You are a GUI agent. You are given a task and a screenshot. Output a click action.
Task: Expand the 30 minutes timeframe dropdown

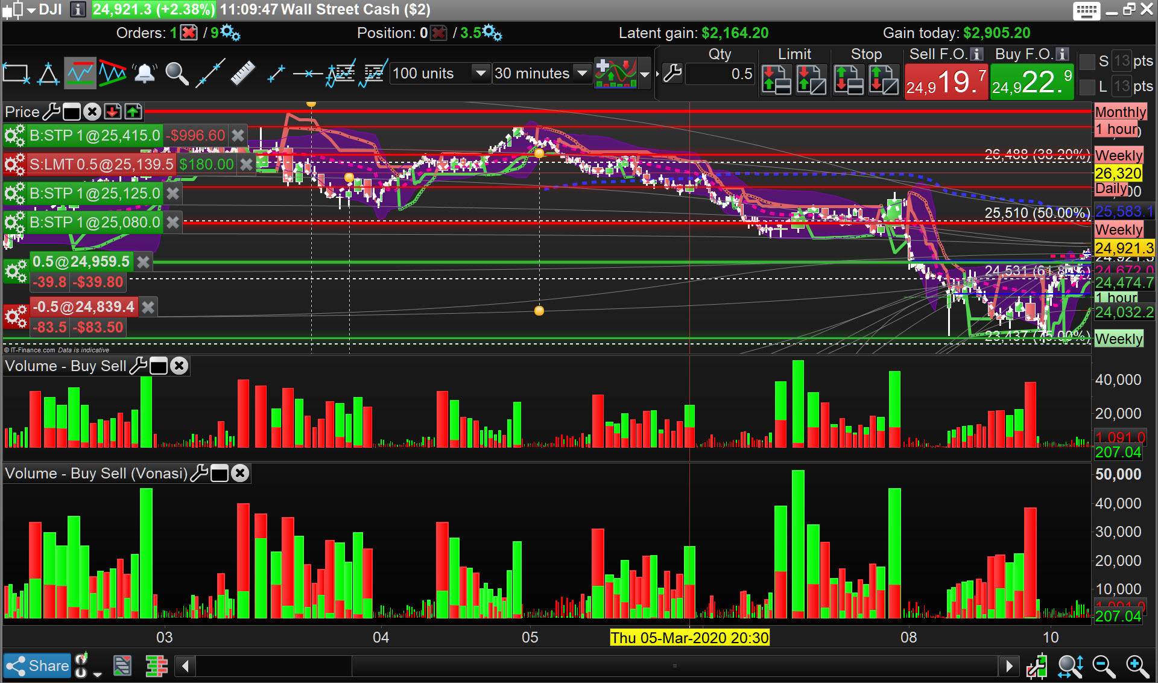click(582, 74)
